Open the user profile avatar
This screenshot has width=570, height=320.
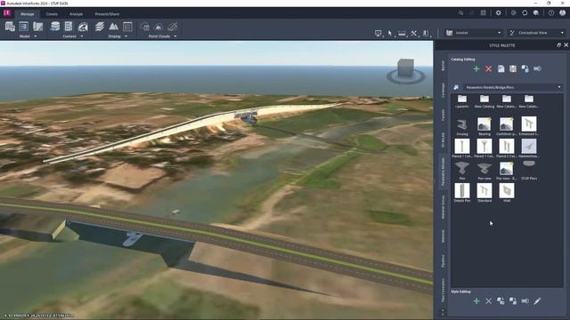click(x=562, y=12)
